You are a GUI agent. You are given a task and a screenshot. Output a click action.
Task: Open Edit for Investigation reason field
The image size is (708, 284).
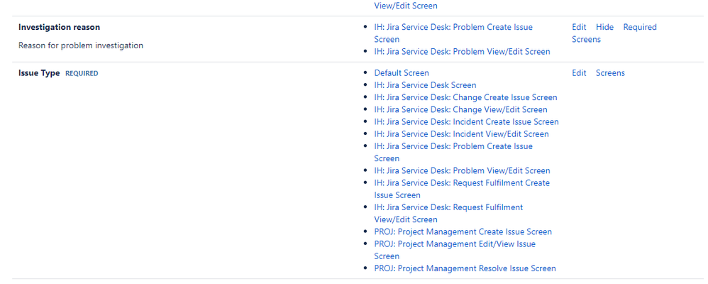(x=579, y=27)
